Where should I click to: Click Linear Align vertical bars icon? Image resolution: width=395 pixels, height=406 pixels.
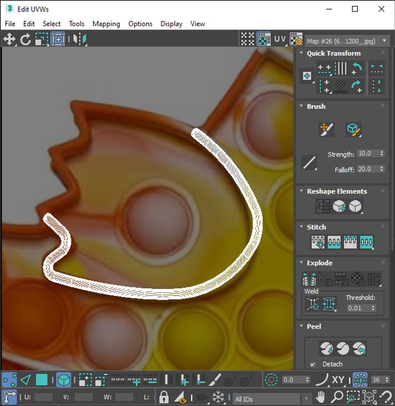click(341, 69)
